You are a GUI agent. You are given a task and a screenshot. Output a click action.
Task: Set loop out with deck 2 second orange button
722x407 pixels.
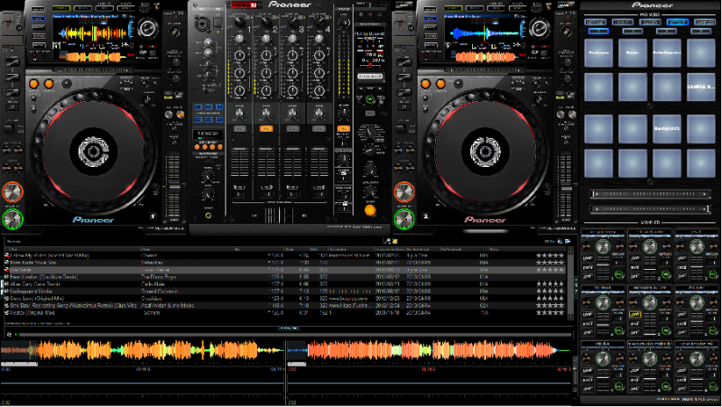[440, 84]
